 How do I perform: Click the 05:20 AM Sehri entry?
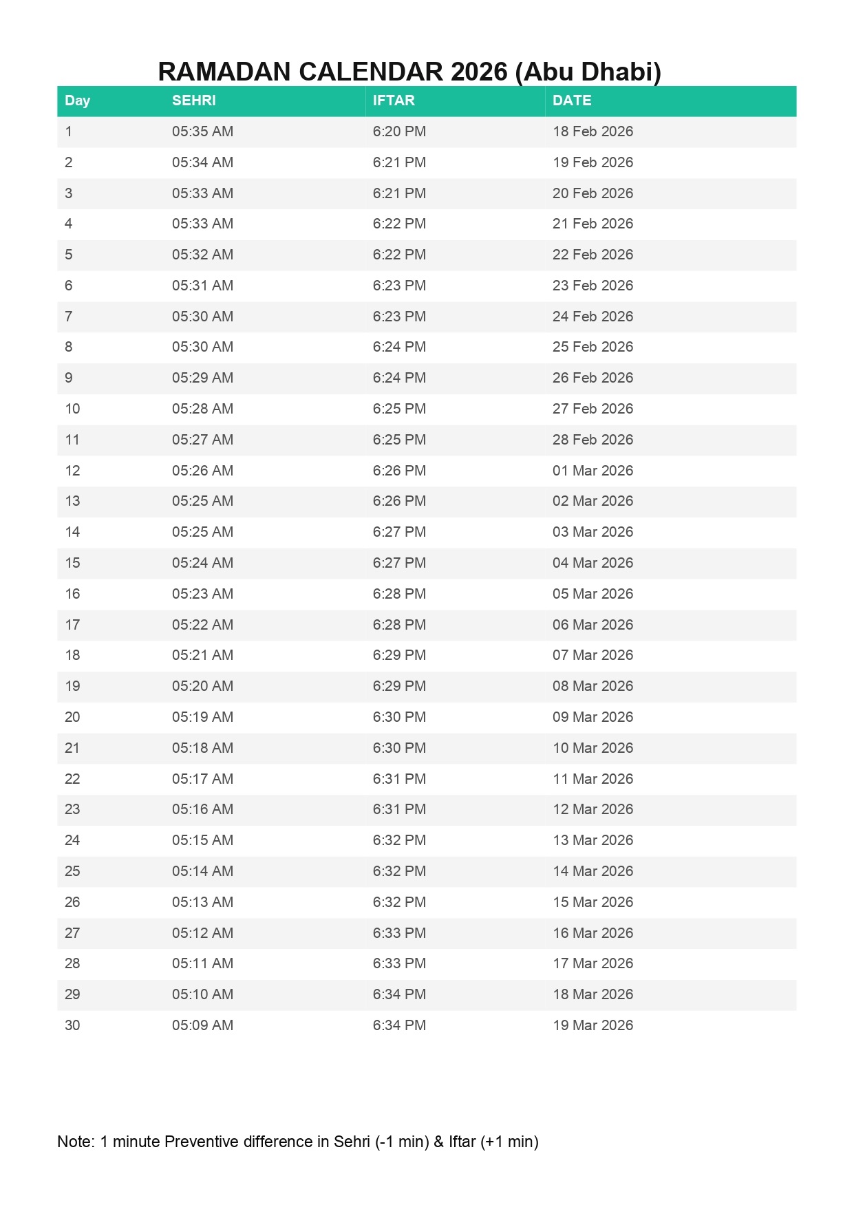click(202, 686)
